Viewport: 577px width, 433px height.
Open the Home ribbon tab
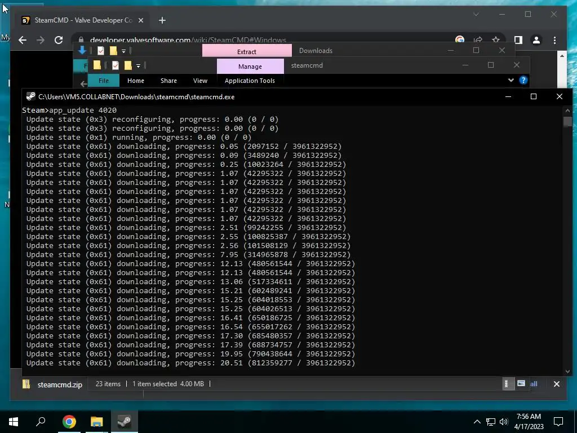coord(136,81)
